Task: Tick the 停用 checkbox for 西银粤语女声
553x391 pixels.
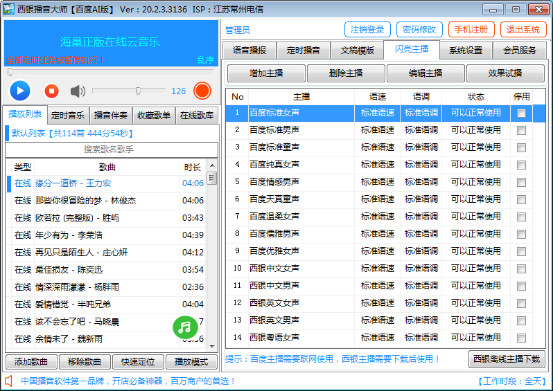Action: (x=521, y=338)
